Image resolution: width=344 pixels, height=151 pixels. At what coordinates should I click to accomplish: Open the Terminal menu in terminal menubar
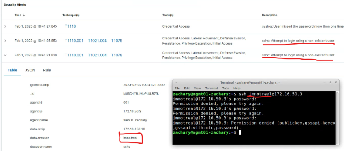pos(211,88)
